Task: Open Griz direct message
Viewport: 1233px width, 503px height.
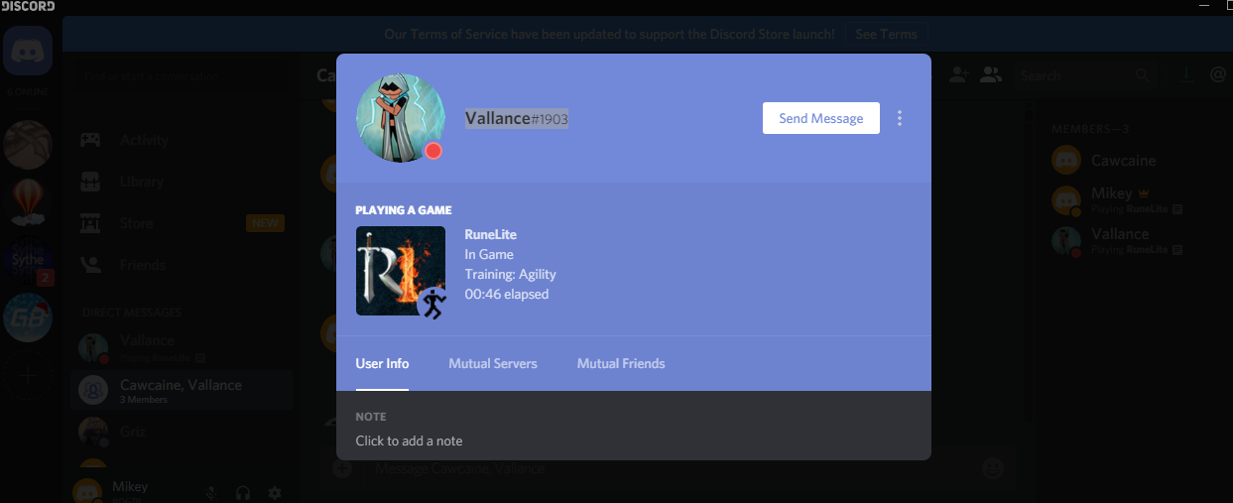Action: tap(180, 433)
